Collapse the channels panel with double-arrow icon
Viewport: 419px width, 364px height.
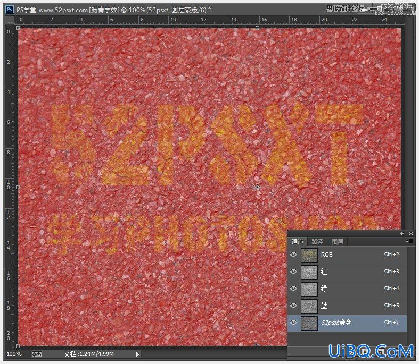[x=402, y=234]
